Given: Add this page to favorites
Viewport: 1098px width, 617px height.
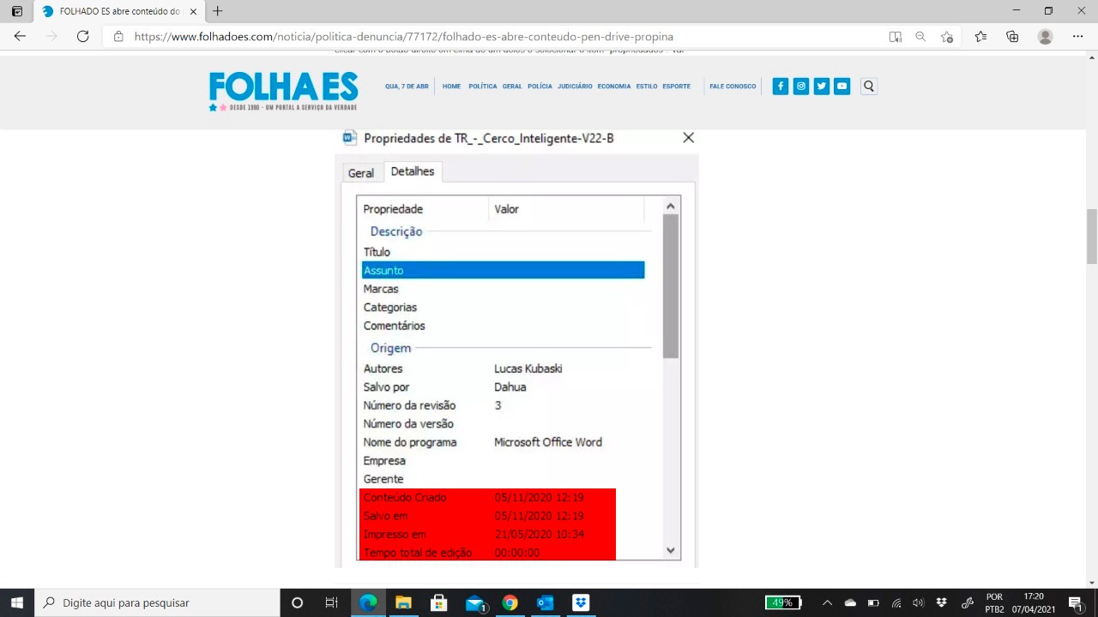Looking at the screenshot, I should coord(946,37).
